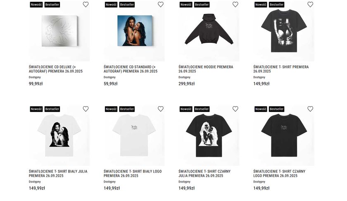Click Nowość badge on CD Deluxe item

36,5
